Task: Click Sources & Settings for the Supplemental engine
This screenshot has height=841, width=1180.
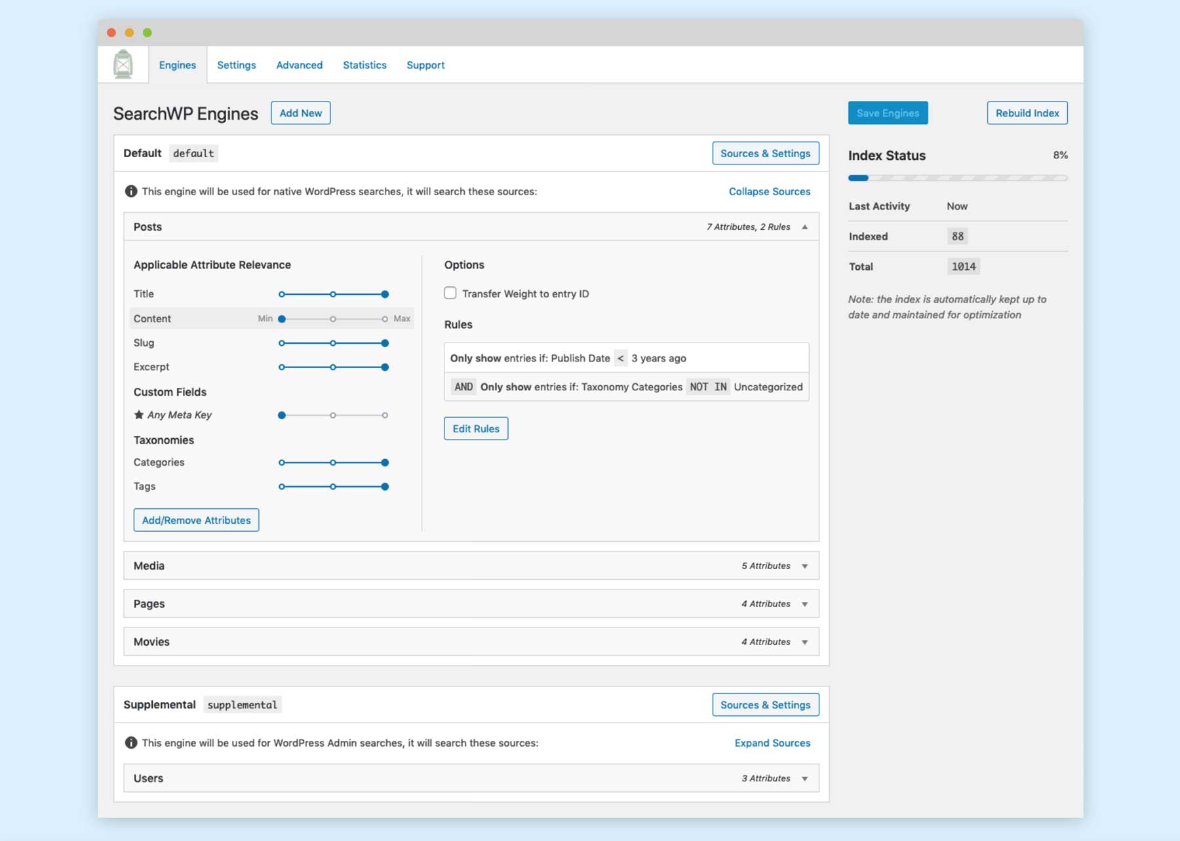Action: (765, 705)
